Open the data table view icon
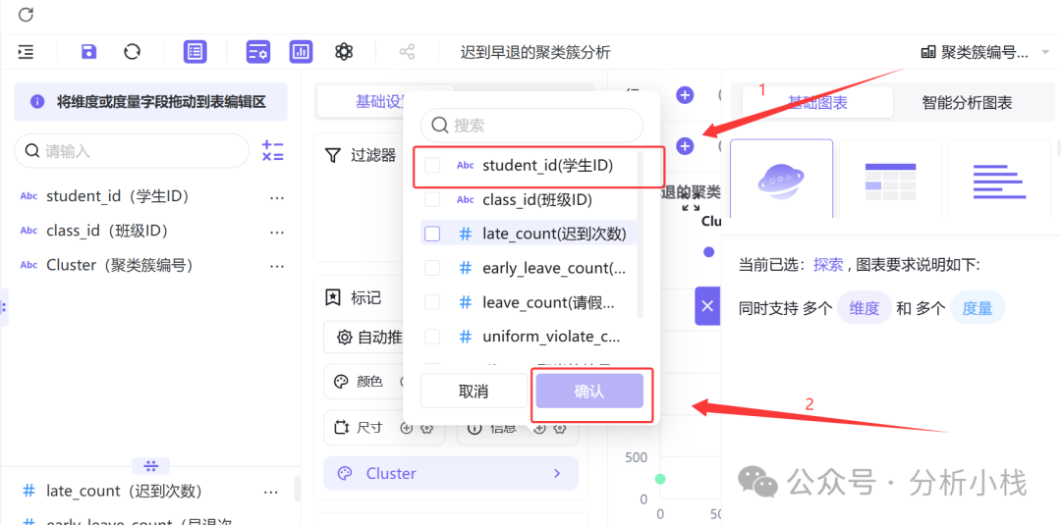 [195, 52]
